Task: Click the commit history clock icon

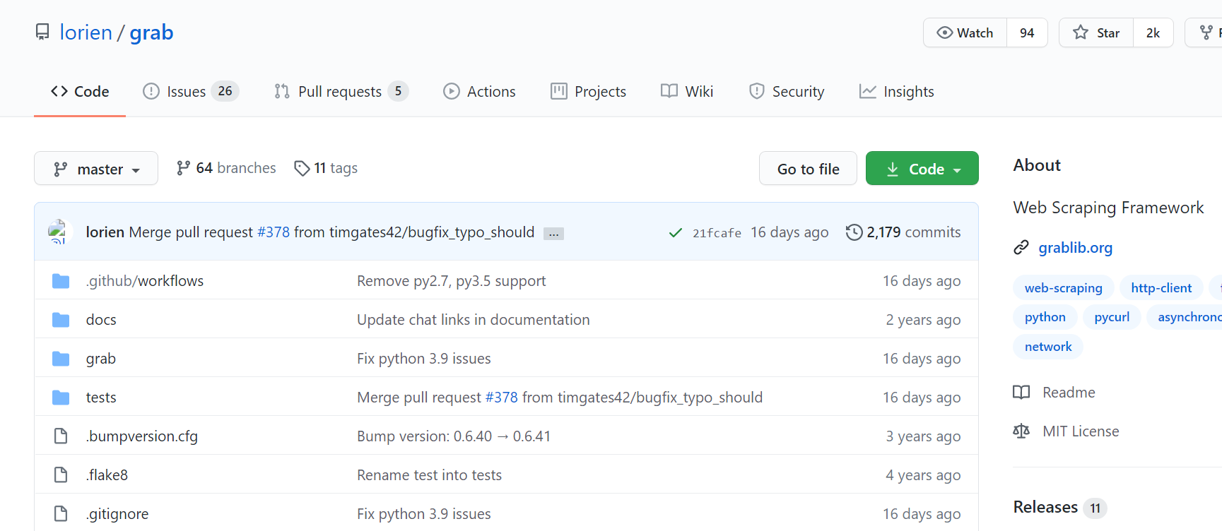Action: tap(854, 232)
